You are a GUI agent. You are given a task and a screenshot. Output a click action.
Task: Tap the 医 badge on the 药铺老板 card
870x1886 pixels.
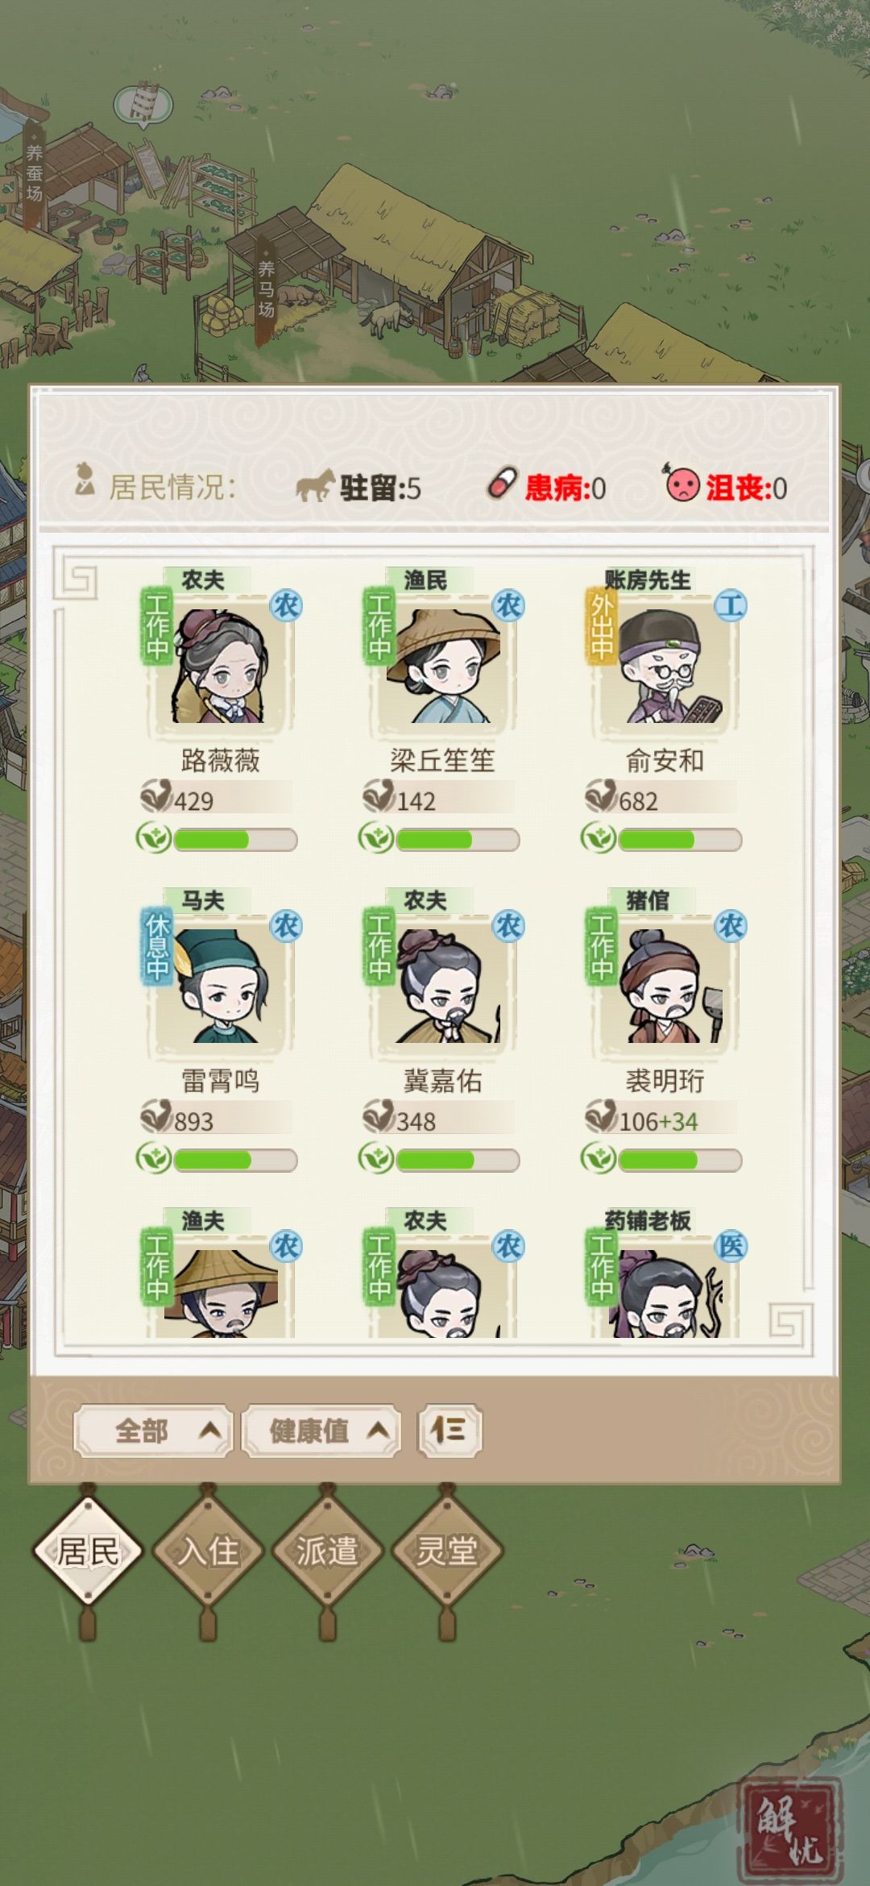731,1246
